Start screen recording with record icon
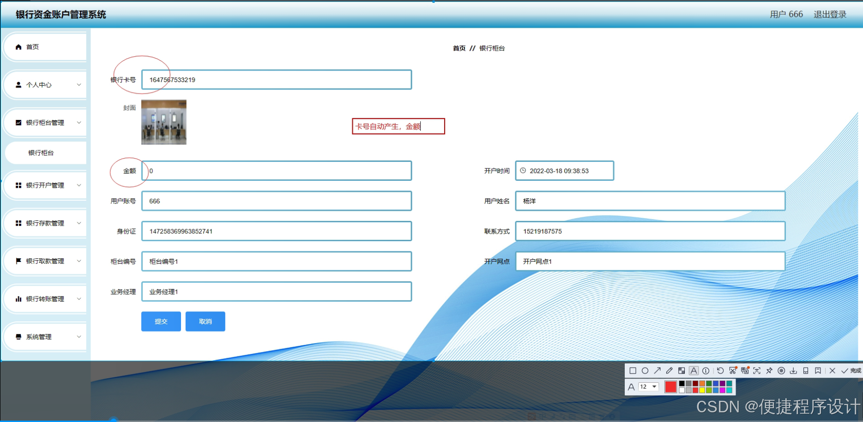Screen dimensions: 863x422 pos(781,371)
